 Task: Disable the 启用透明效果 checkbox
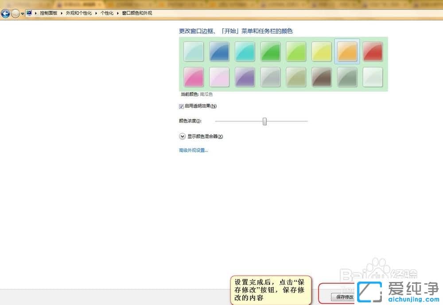[181, 106]
